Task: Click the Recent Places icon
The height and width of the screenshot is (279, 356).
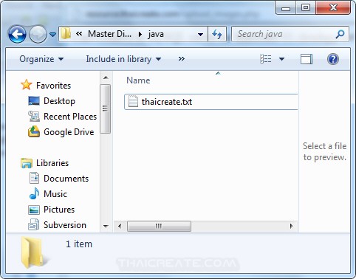Action: [x=34, y=117]
